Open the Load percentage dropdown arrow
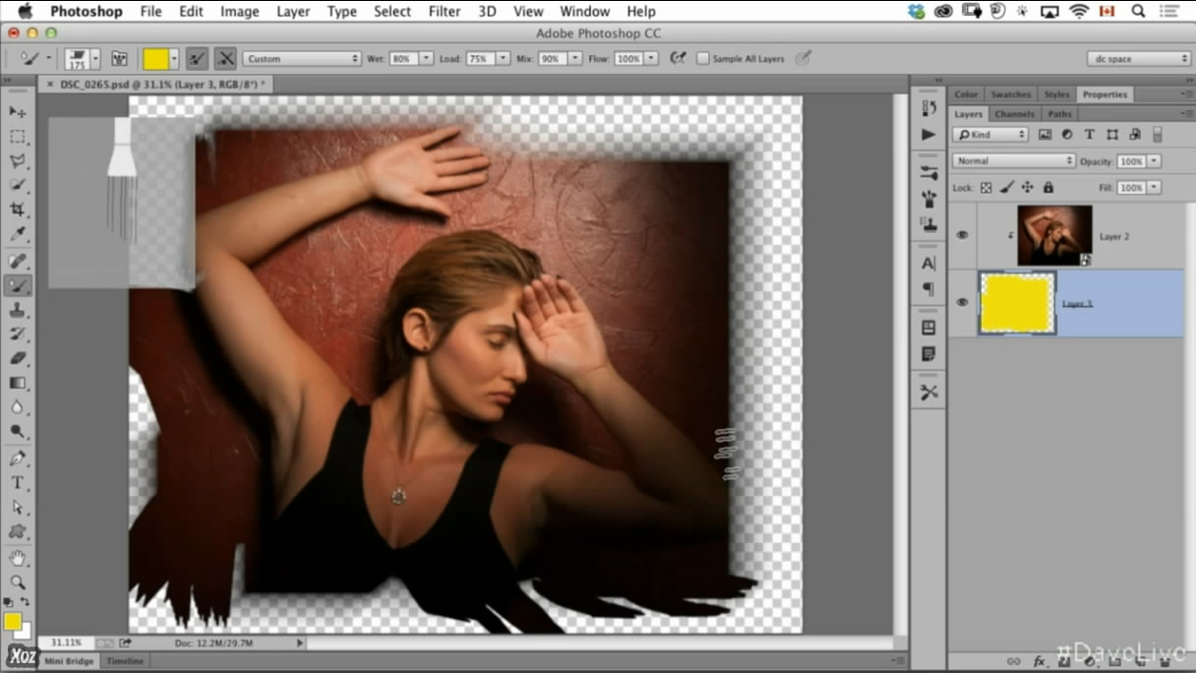Image resolution: width=1196 pixels, height=673 pixels. point(504,59)
